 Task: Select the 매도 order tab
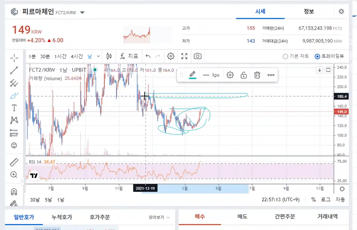[242, 216]
